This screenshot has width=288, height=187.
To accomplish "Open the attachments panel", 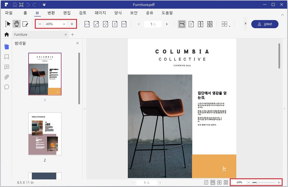I will tap(7, 77).
